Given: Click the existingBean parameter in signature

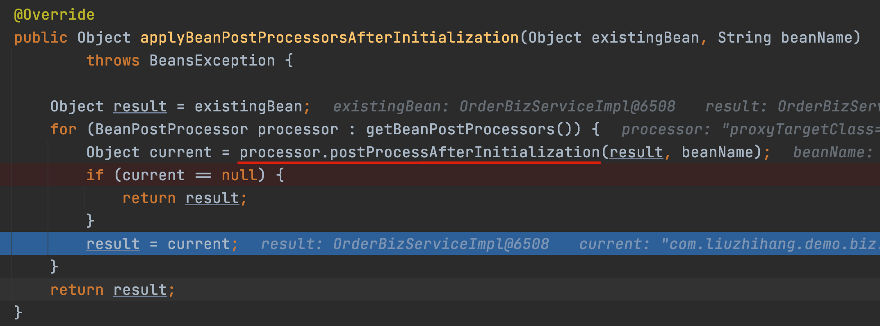Looking at the screenshot, I should [x=645, y=38].
